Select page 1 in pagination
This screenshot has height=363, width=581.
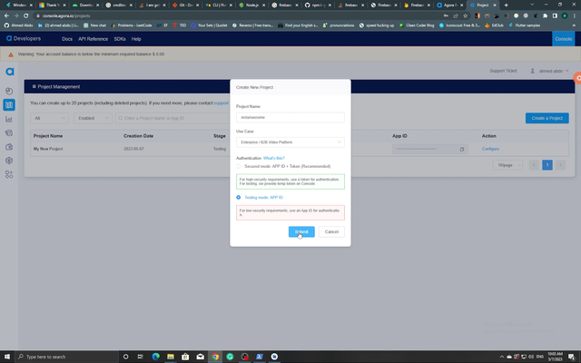547,165
